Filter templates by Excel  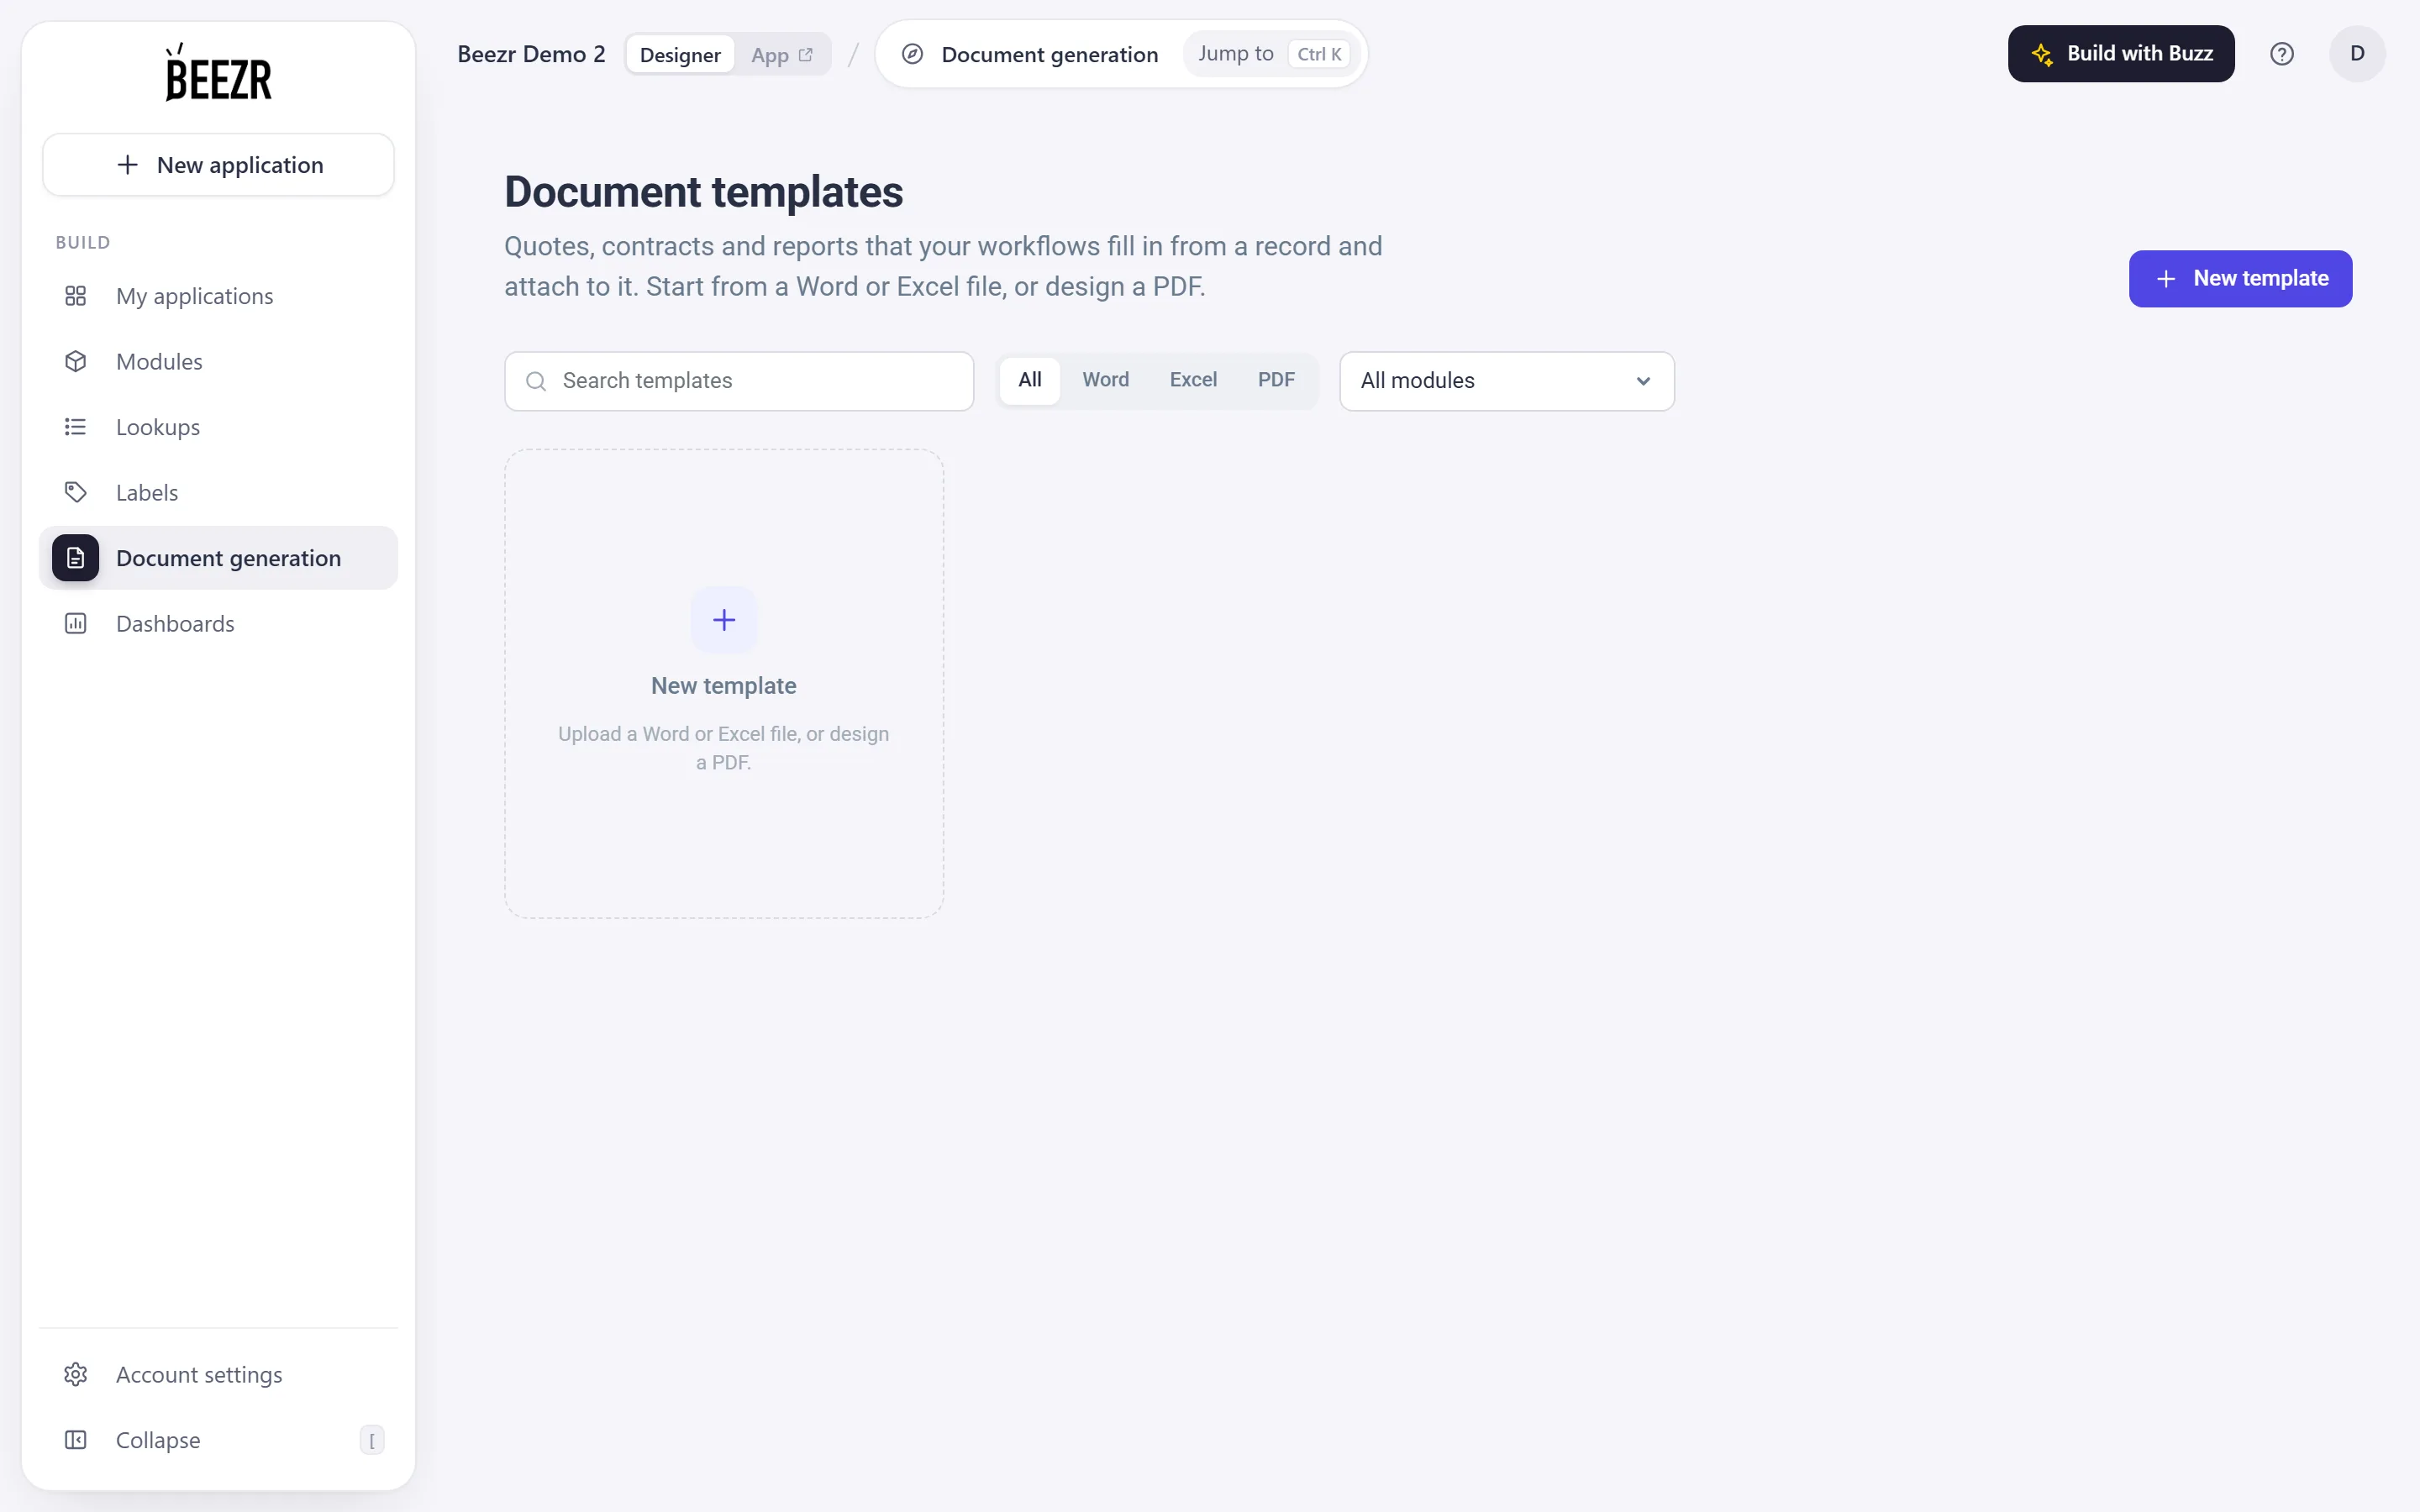(1193, 380)
